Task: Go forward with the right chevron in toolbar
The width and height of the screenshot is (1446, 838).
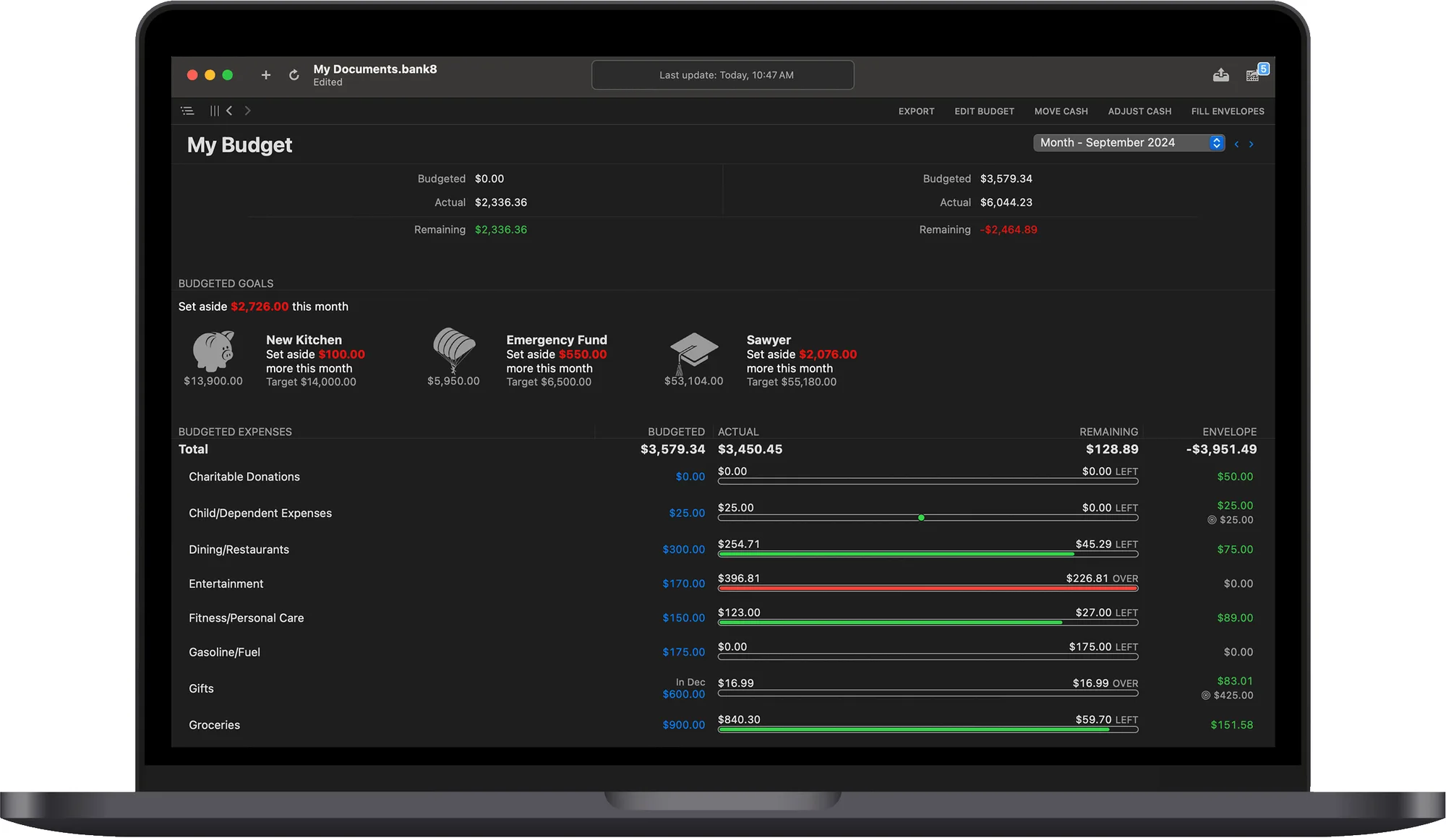Action: pos(247,111)
